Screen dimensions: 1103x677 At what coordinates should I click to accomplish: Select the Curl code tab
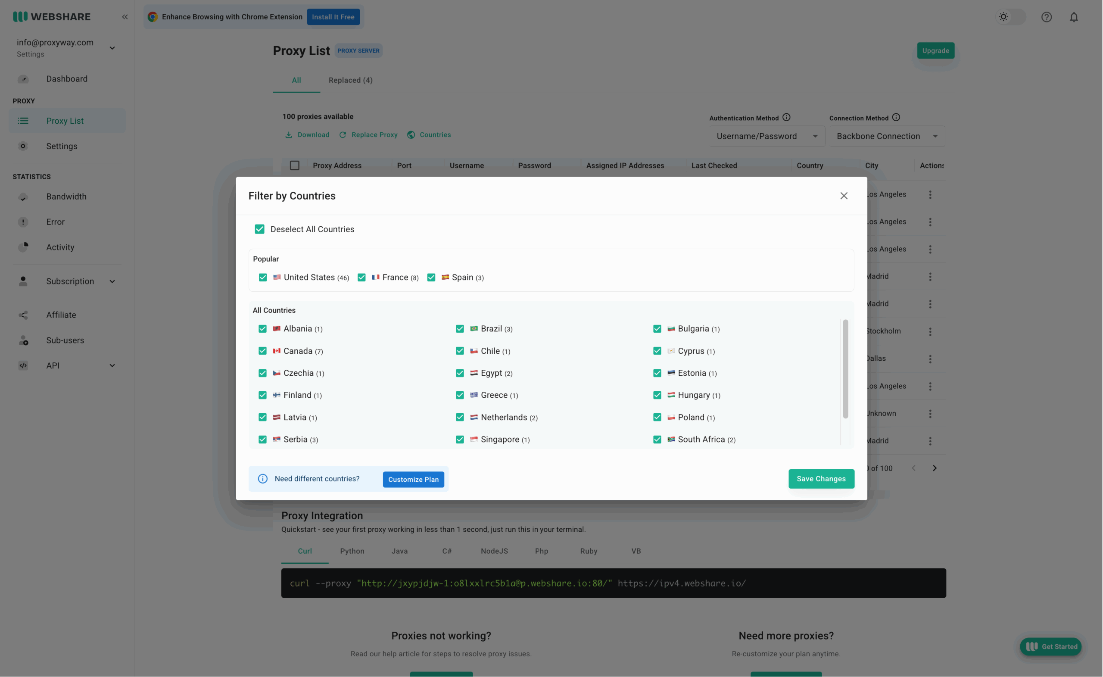(x=305, y=551)
